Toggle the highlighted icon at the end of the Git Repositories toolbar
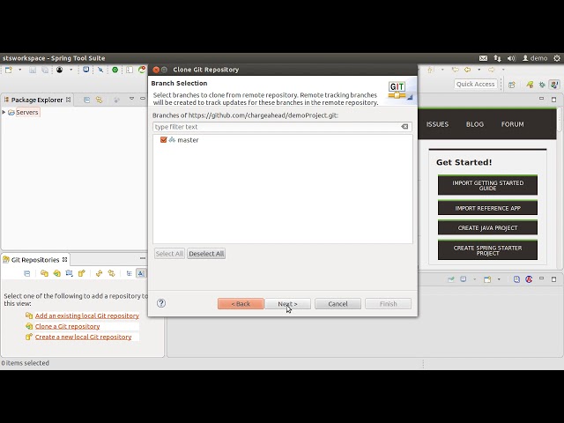 click(x=141, y=273)
